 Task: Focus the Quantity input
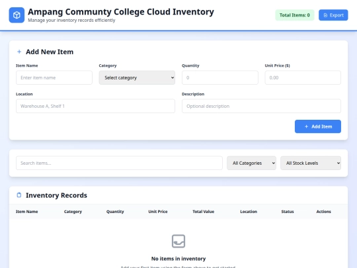click(220, 77)
